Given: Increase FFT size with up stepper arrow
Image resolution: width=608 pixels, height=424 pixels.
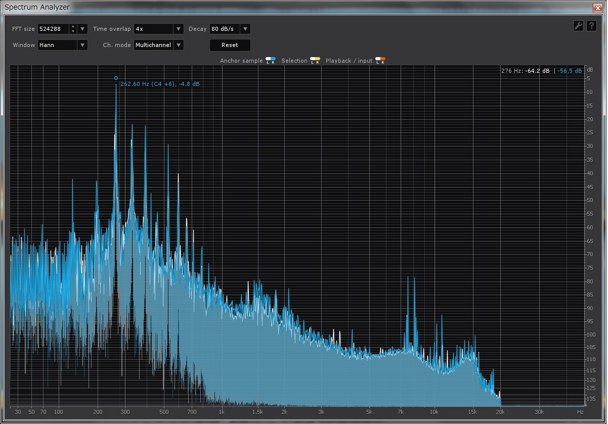Looking at the screenshot, I should (73, 26).
